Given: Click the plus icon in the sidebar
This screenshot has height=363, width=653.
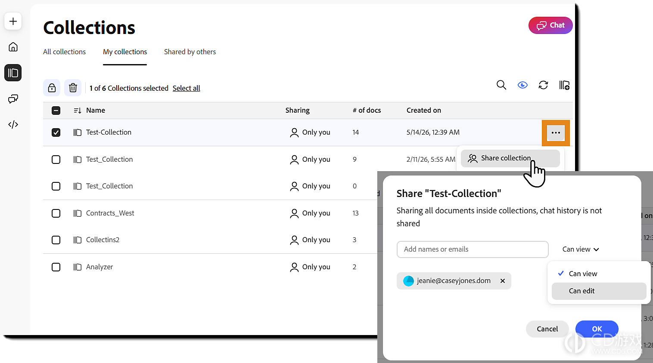Looking at the screenshot, I should 13,21.
